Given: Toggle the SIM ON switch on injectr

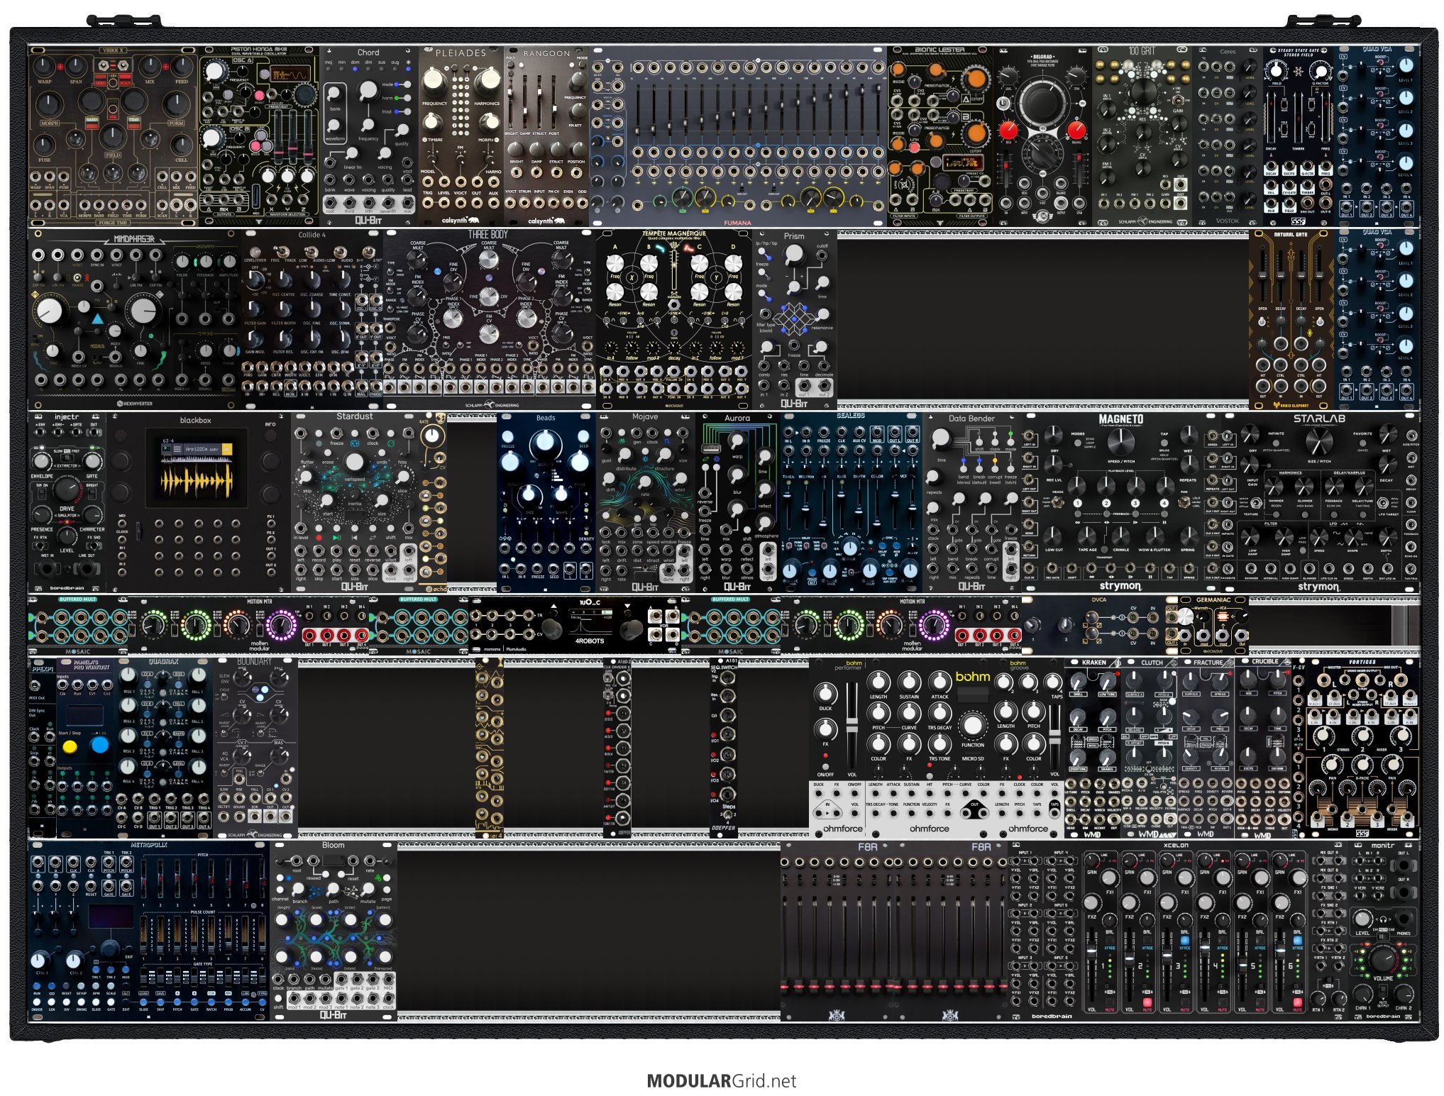Looking at the screenshot, I should coord(43,493).
